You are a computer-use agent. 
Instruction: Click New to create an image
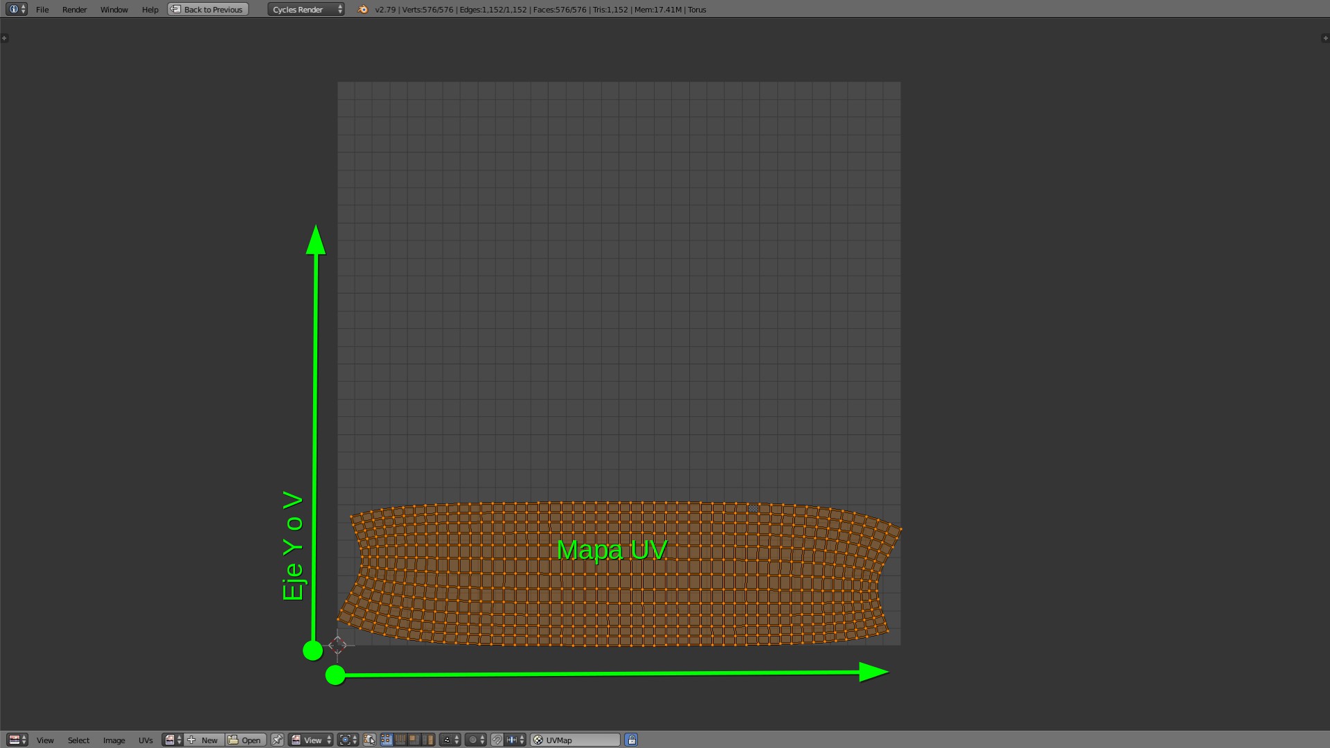coord(204,740)
